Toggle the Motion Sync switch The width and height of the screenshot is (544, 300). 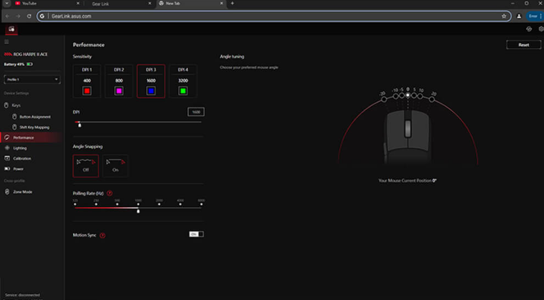pyautogui.click(x=196, y=234)
